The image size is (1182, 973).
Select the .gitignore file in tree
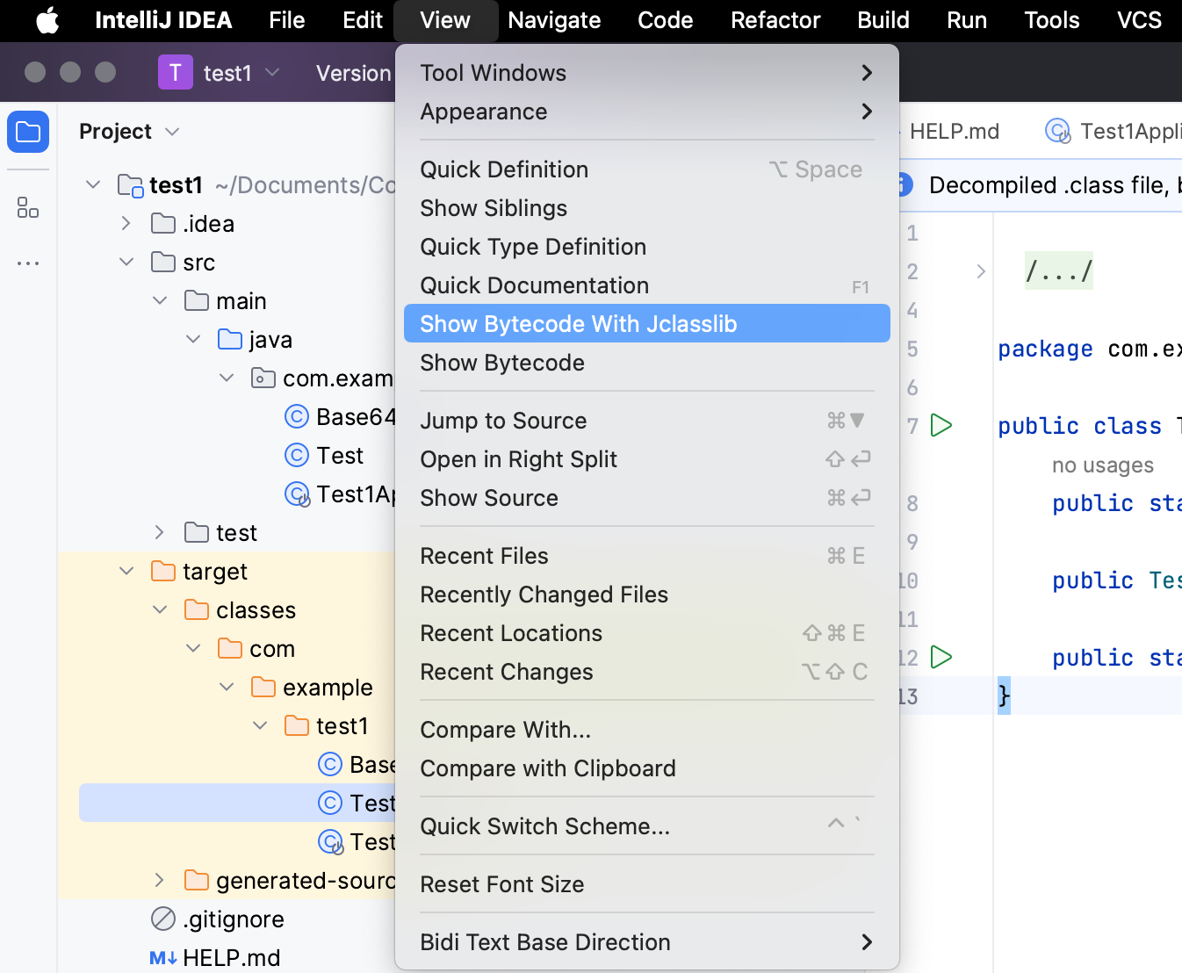pos(233,919)
